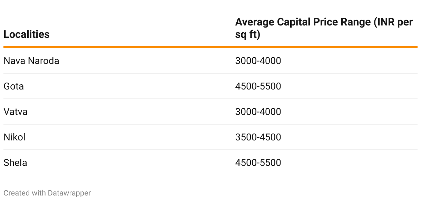Click the price range for Gota
The width and height of the screenshot is (421, 201).
pos(258,86)
